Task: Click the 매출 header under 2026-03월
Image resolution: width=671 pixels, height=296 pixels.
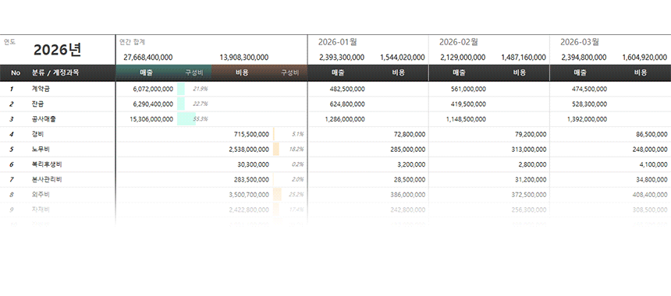Action: click(x=580, y=73)
